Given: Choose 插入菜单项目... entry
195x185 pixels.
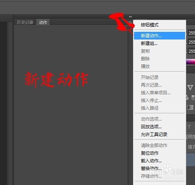Looking at the screenshot, I should 160,92.
